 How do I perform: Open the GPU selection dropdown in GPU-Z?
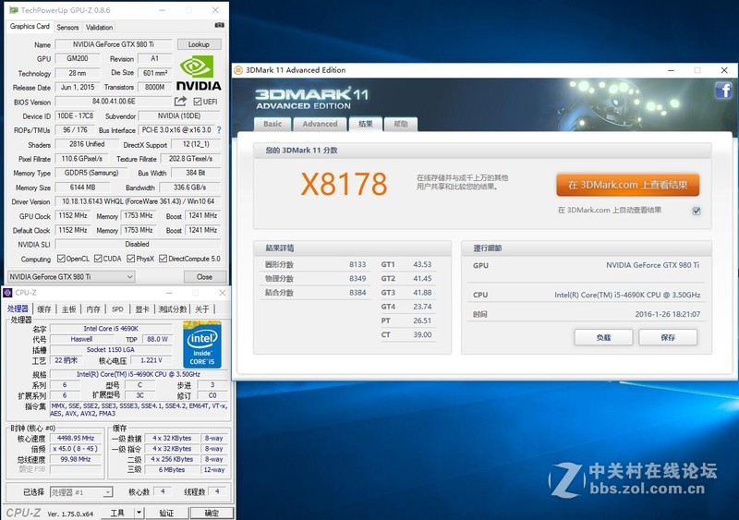[71, 277]
